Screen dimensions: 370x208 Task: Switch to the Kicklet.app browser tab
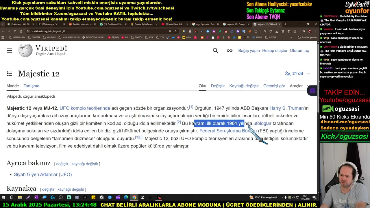[x=20, y=24]
